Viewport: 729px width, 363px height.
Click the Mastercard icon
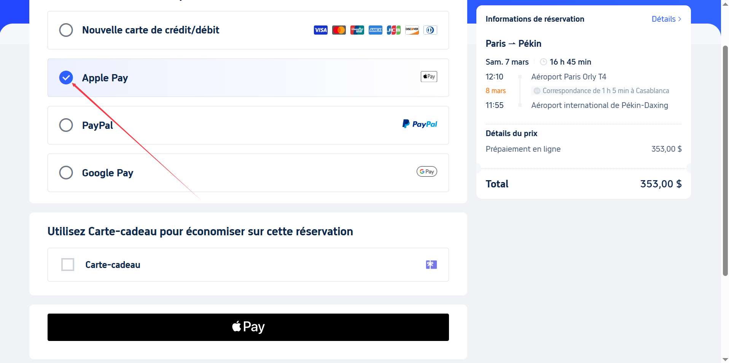coord(339,30)
